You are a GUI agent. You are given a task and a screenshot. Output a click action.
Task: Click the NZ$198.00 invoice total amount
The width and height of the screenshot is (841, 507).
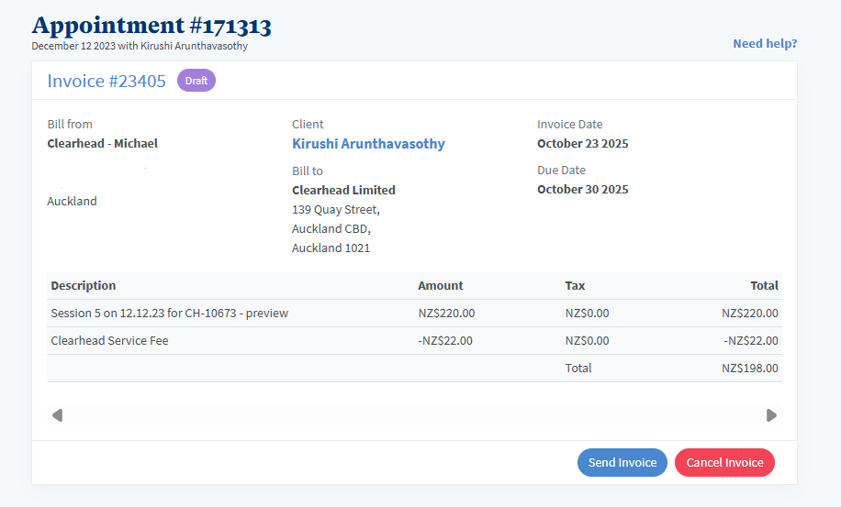coord(749,369)
